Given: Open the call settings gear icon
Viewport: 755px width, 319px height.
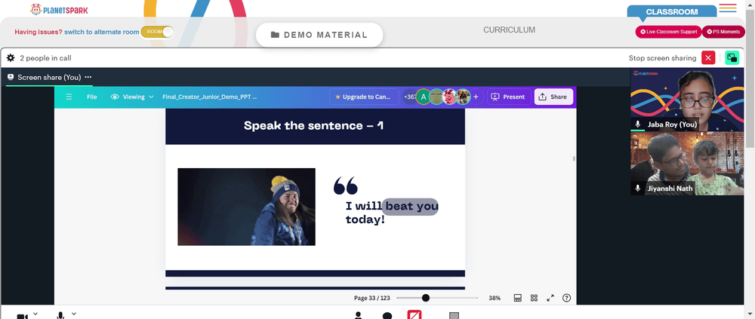Looking at the screenshot, I should (11, 58).
